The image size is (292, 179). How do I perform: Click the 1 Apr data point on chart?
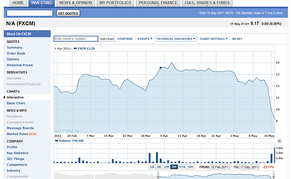coord(161,68)
